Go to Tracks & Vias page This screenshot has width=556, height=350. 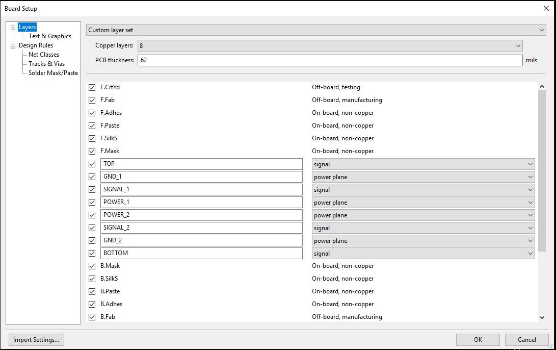(46, 64)
